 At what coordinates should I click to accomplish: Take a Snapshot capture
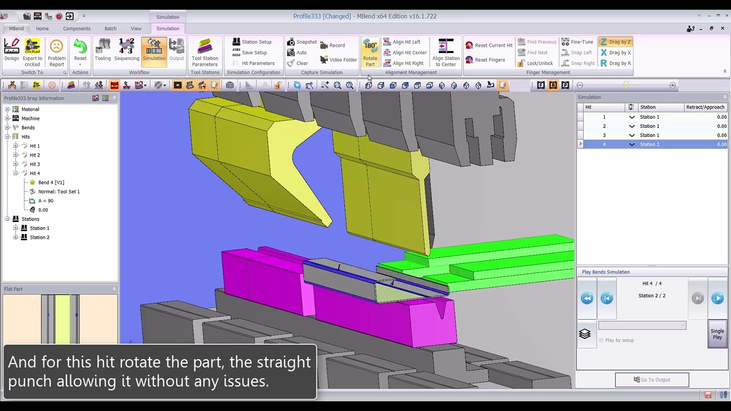pyautogui.click(x=302, y=42)
